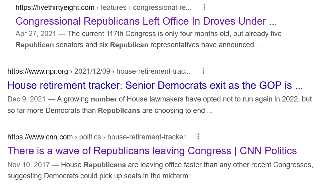Open the three-dot menu for the fivethirtyeight result

(204, 7)
